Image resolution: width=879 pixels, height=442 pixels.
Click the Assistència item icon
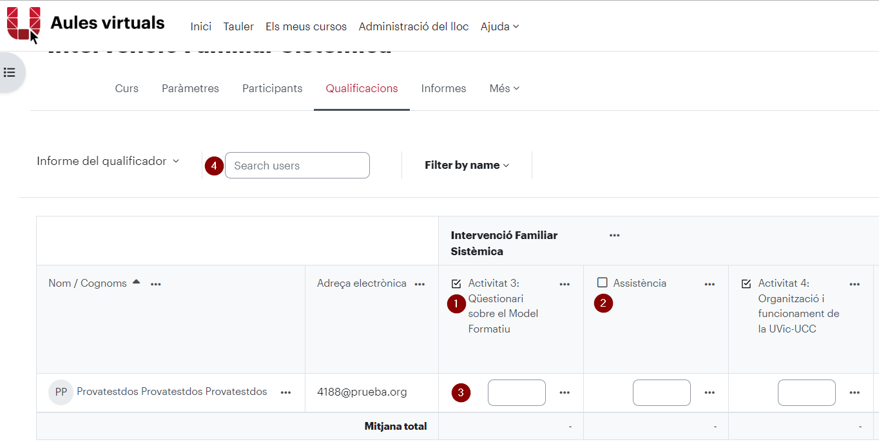click(x=603, y=283)
